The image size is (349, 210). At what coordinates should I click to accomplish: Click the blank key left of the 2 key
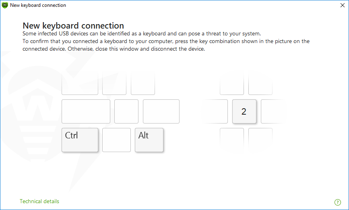(215, 111)
